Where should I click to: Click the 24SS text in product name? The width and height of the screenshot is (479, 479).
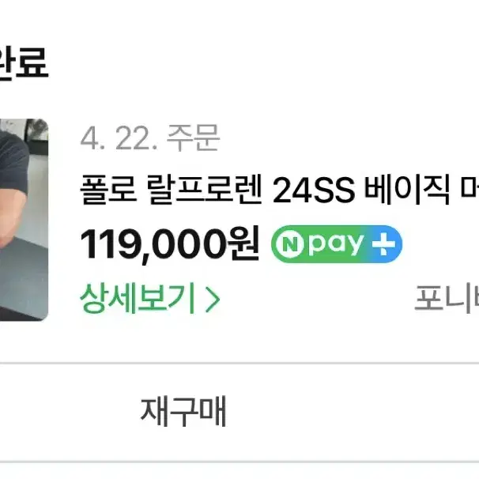tap(314, 190)
